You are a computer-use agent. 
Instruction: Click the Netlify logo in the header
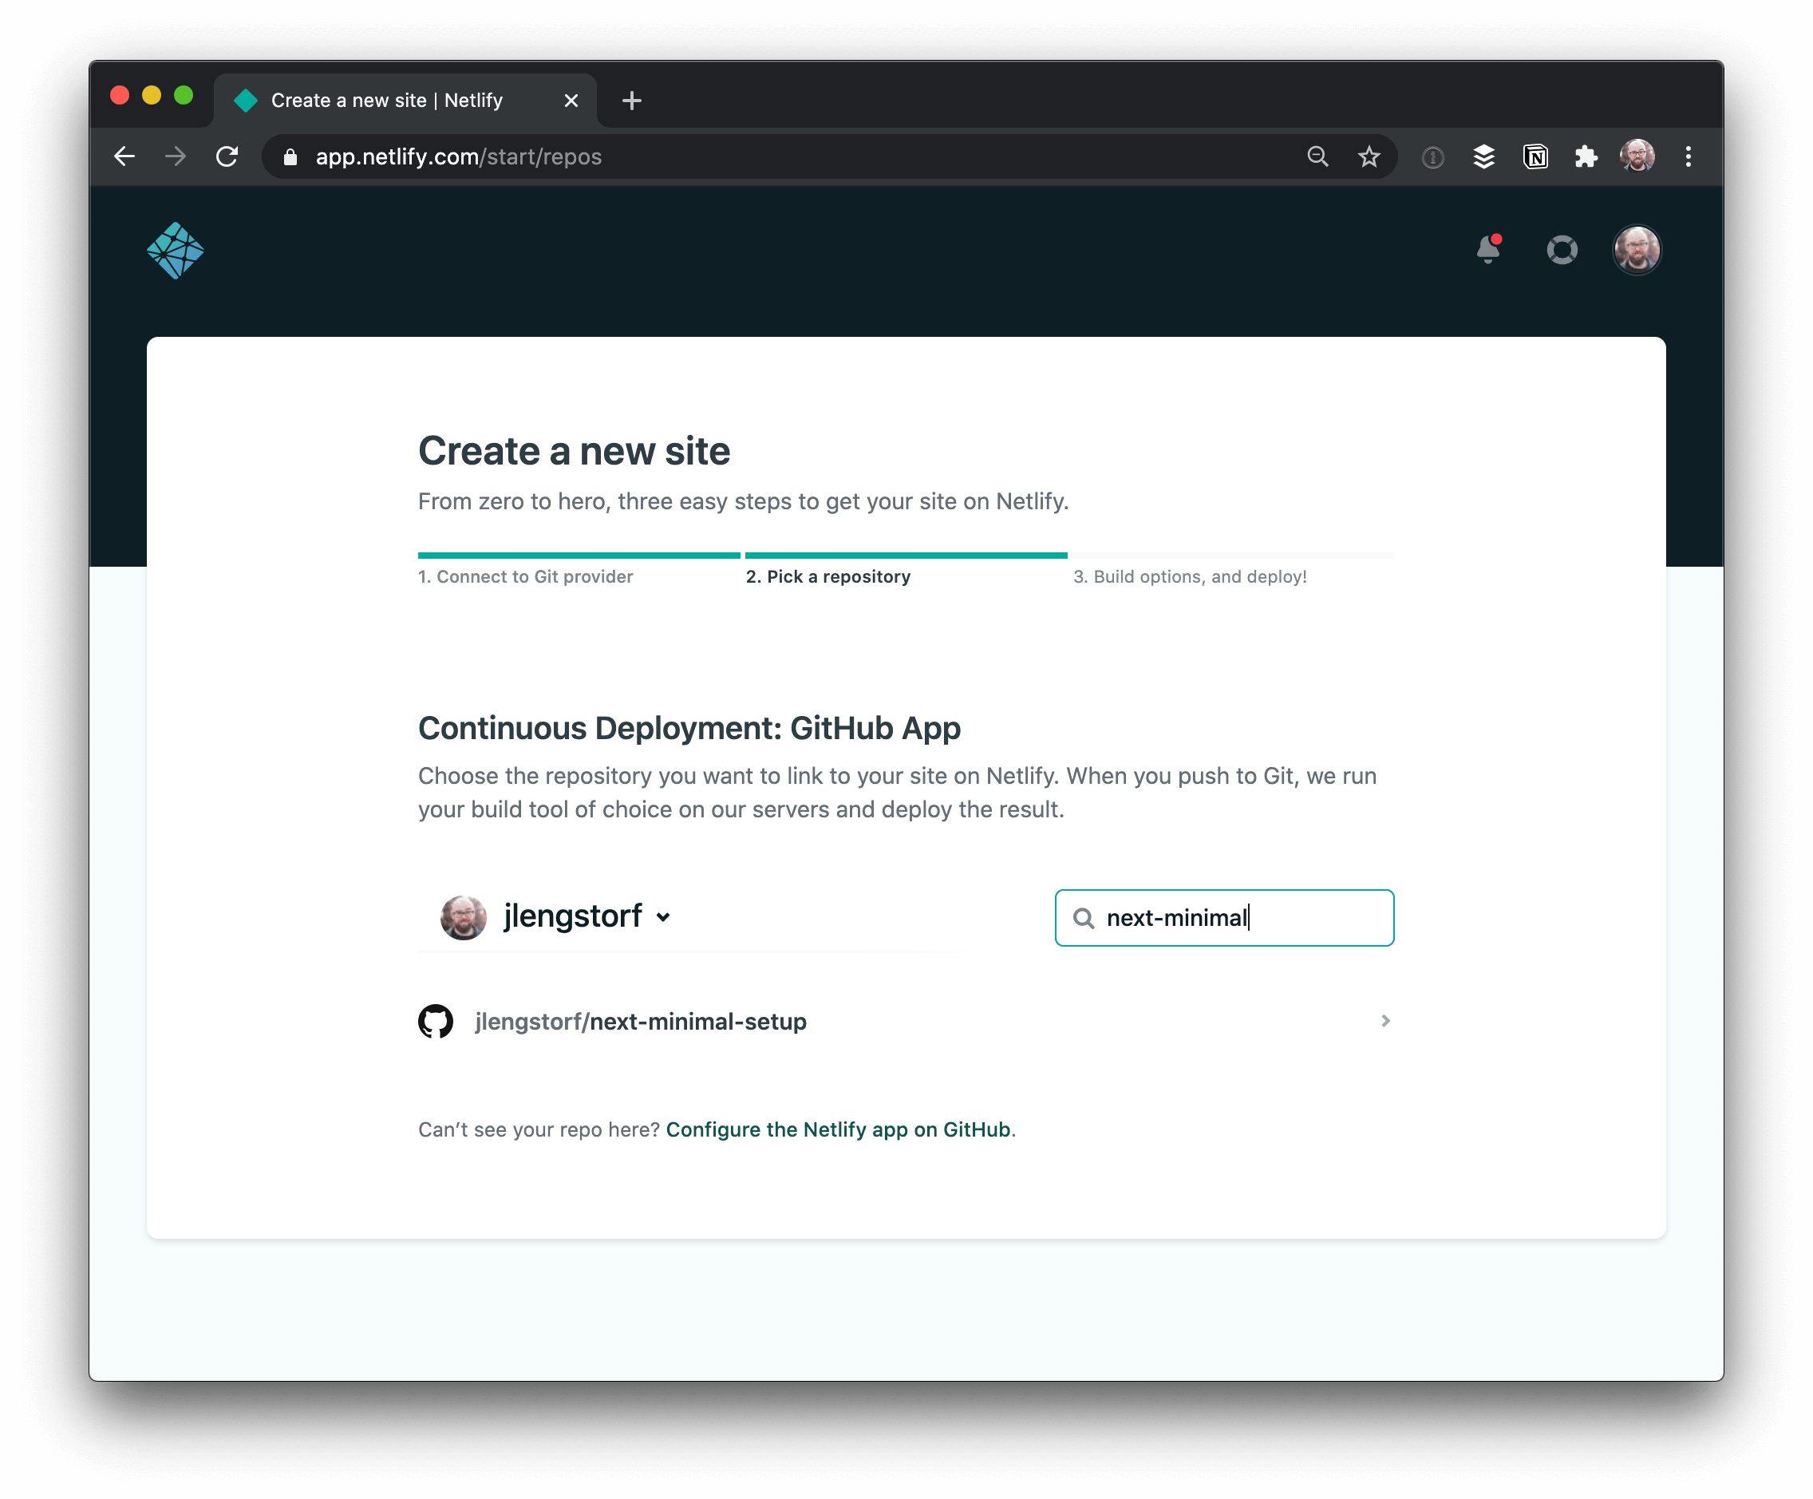[175, 251]
